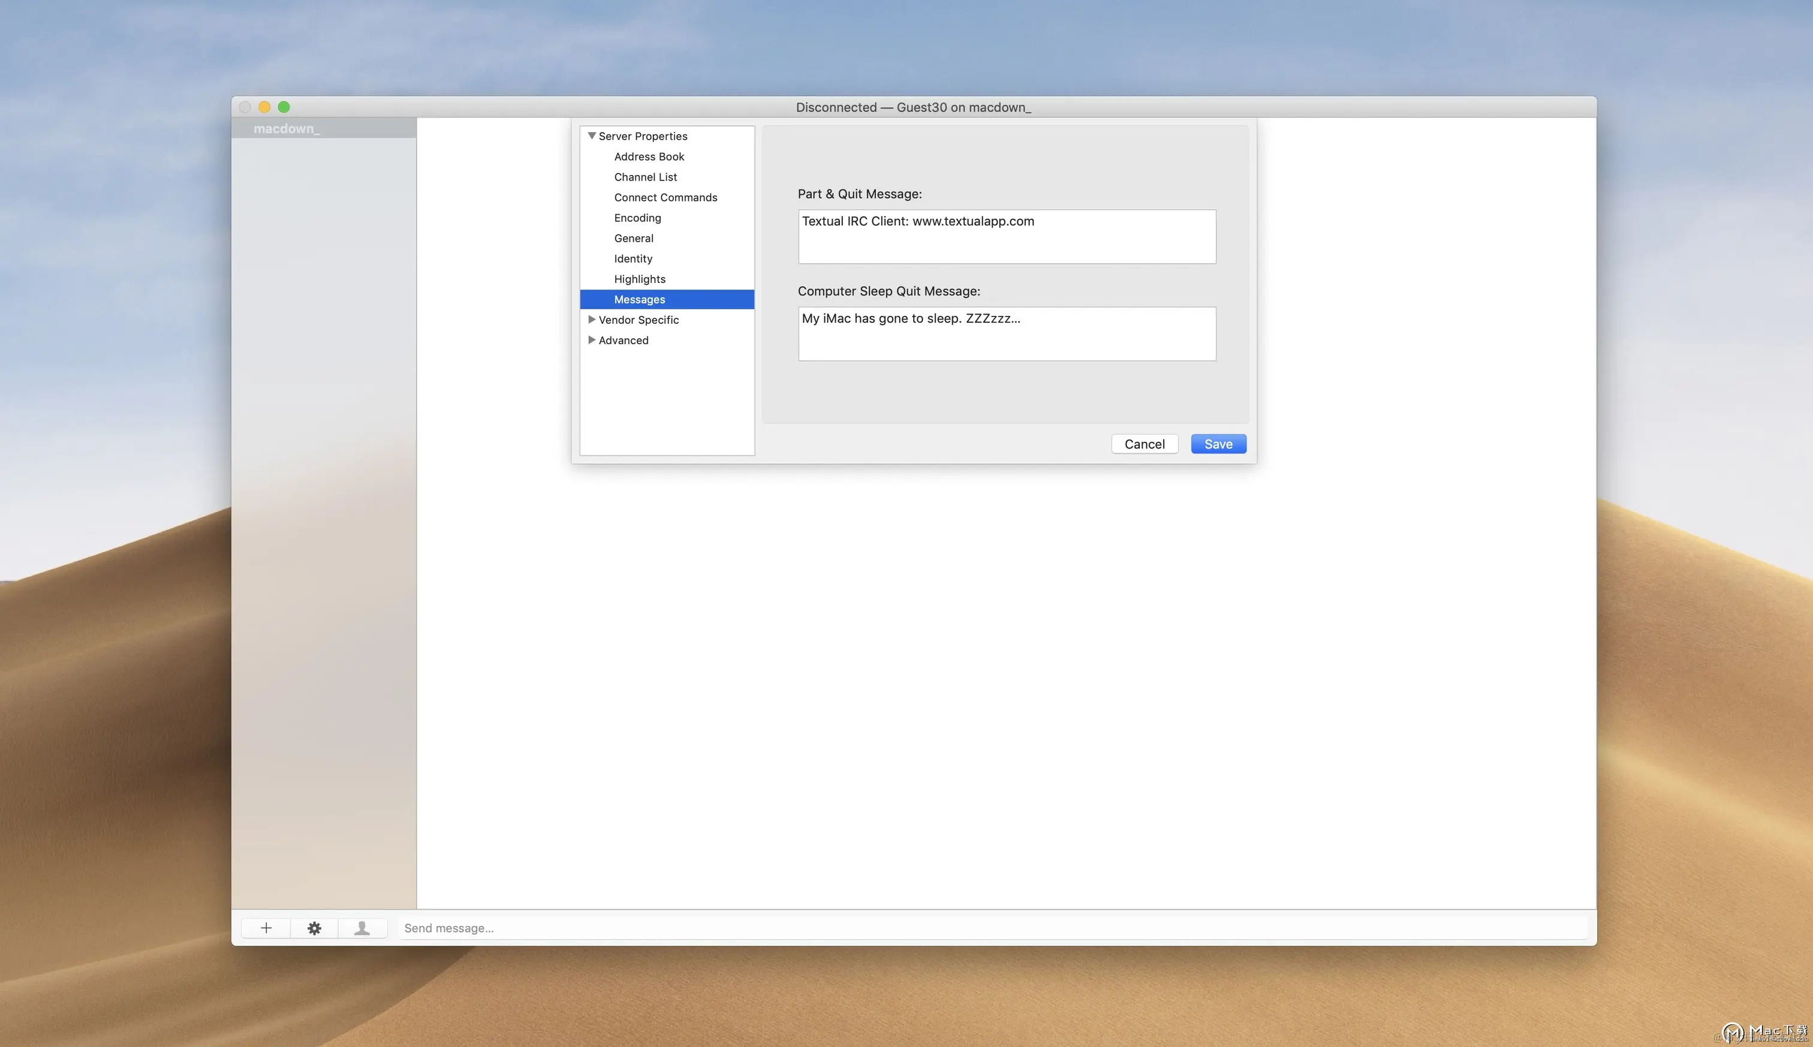This screenshot has width=1813, height=1047.
Task: Click the Advanced label in the sidebar
Action: 624,340
